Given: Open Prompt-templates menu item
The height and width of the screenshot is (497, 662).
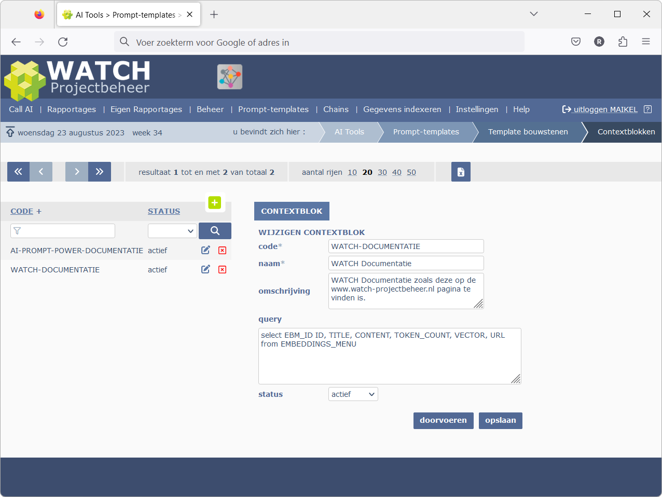Looking at the screenshot, I should [x=273, y=109].
